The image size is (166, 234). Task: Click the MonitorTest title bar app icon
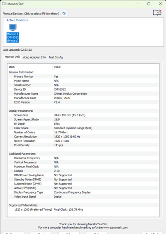(4, 4)
